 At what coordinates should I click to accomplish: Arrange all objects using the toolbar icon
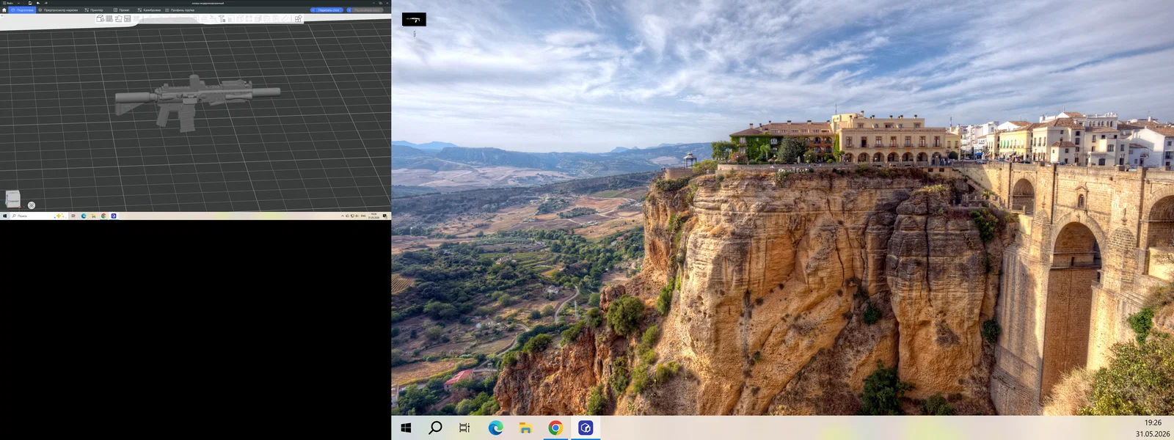[127, 18]
